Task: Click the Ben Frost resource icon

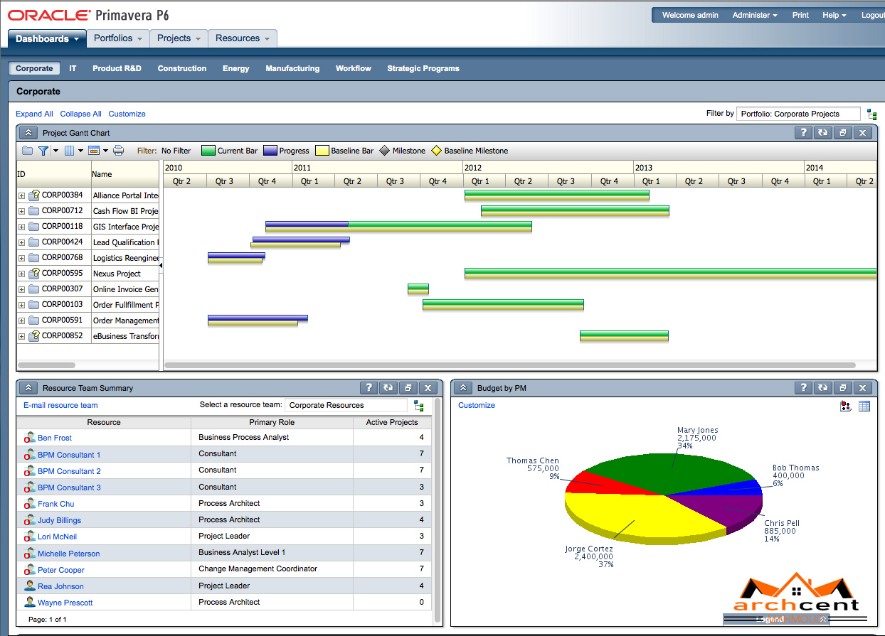Action: click(30, 438)
